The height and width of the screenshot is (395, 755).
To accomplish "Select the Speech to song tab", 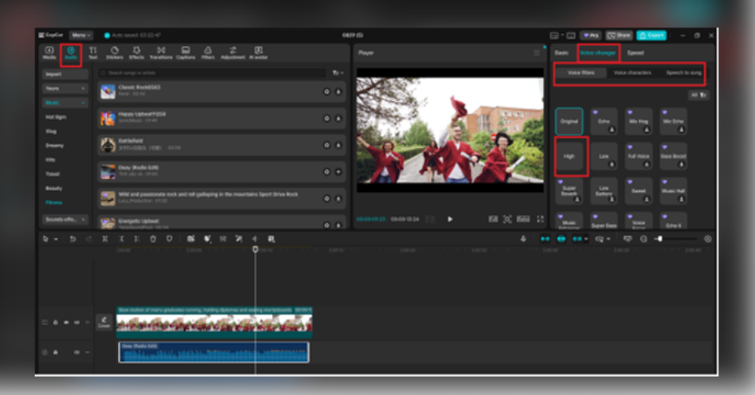I will [684, 73].
